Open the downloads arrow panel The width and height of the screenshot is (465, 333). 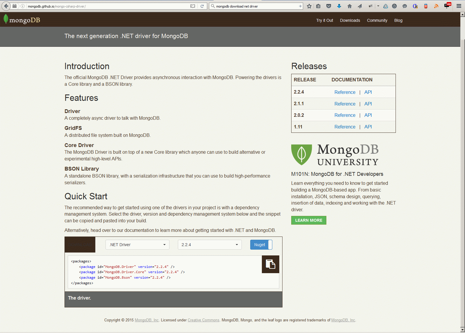coord(339,6)
